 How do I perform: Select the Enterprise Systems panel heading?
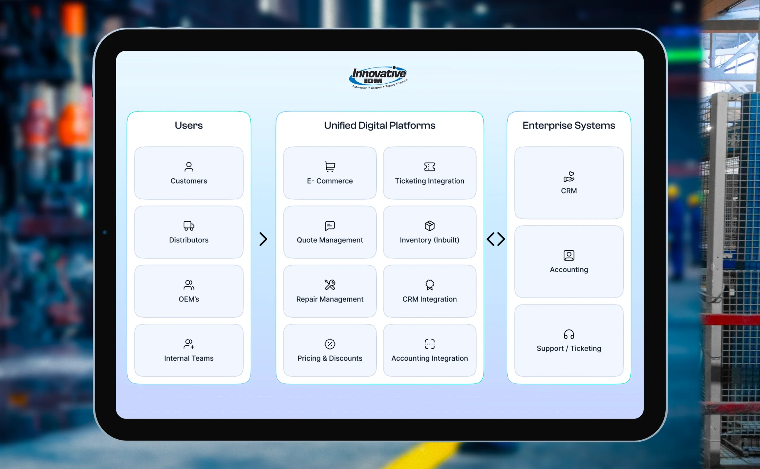point(568,125)
